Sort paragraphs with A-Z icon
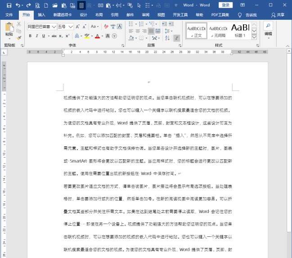 (167, 38)
